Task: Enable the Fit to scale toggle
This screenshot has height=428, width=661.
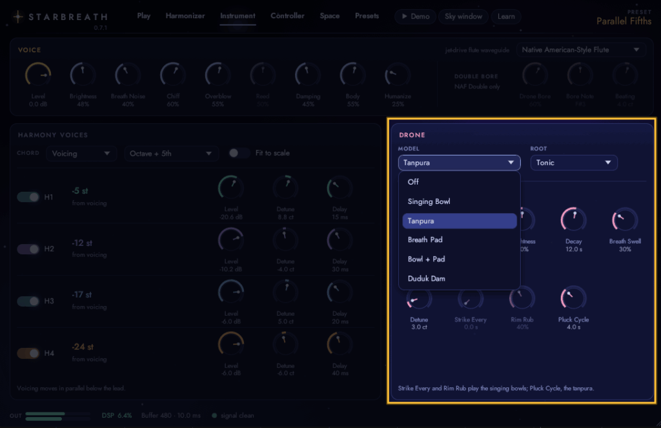Action: point(239,153)
